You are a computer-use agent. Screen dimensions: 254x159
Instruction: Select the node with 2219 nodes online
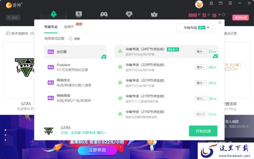pos(166,83)
